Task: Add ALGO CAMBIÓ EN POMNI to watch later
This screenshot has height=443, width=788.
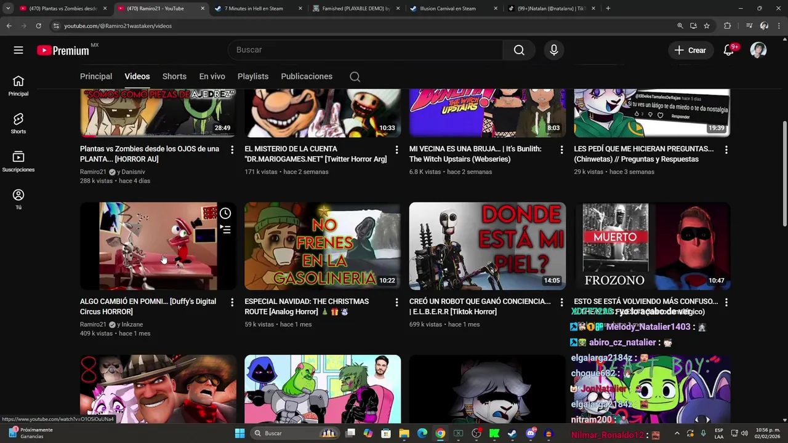Action: click(225, 213)
